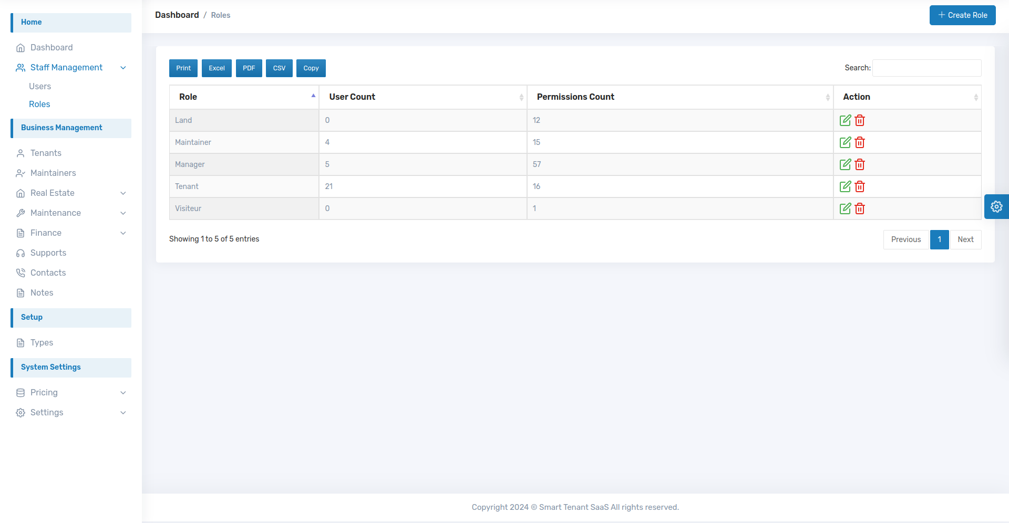Delete the Land role

coord(860,120)
